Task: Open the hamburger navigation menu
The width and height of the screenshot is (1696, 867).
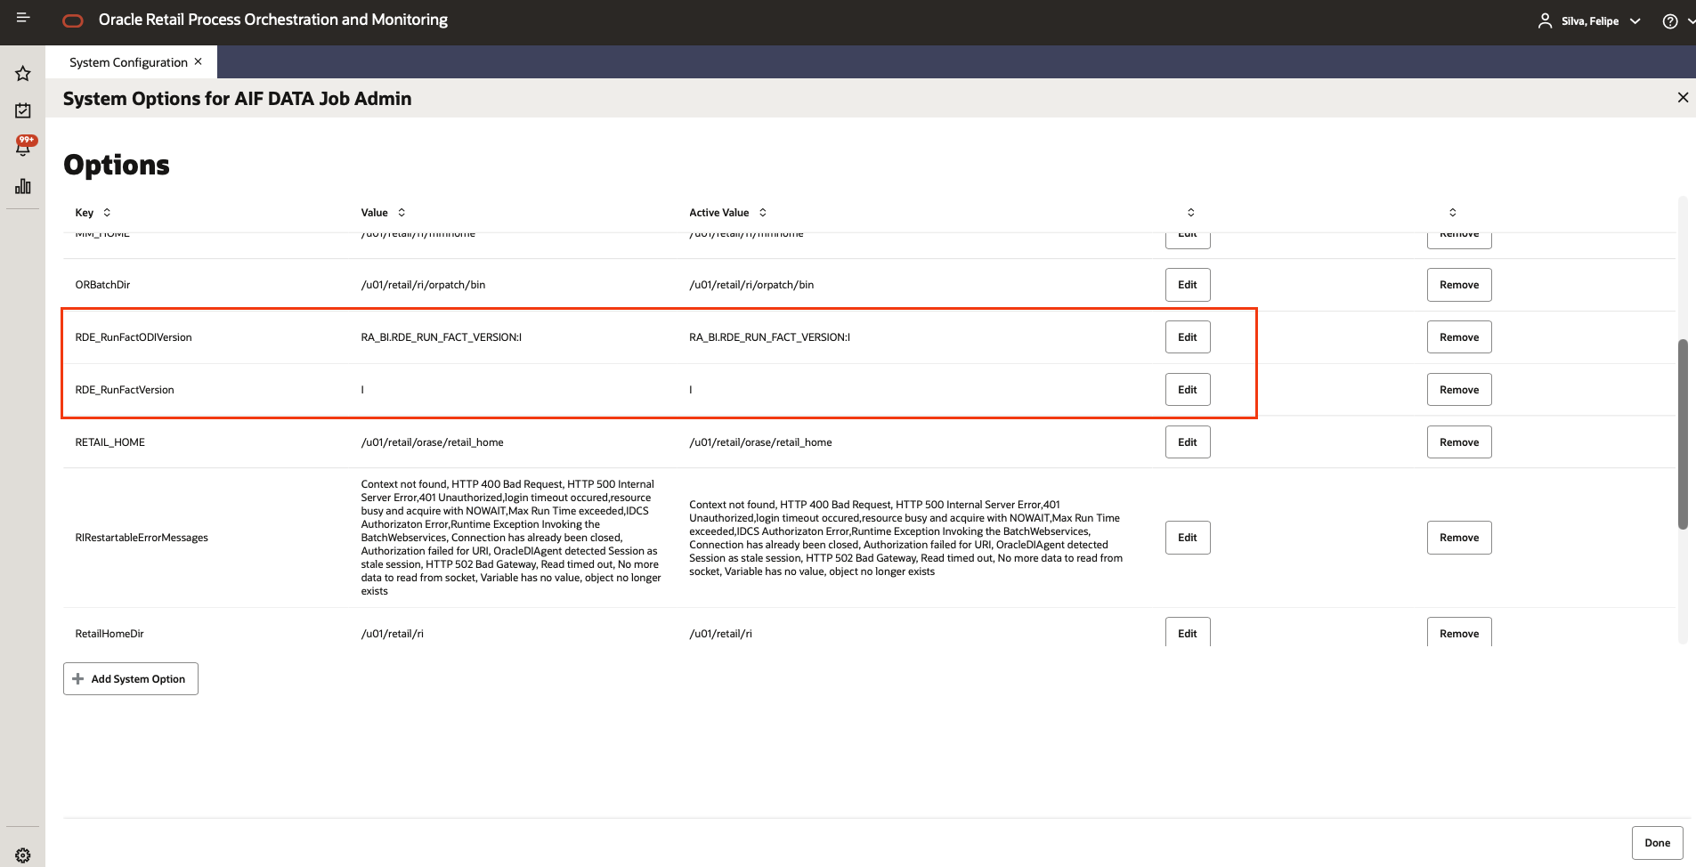Action: (x=23, y=18)
